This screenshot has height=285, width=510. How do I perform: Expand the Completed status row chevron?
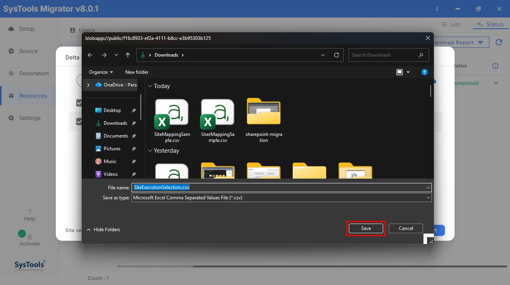click(496, 83)
